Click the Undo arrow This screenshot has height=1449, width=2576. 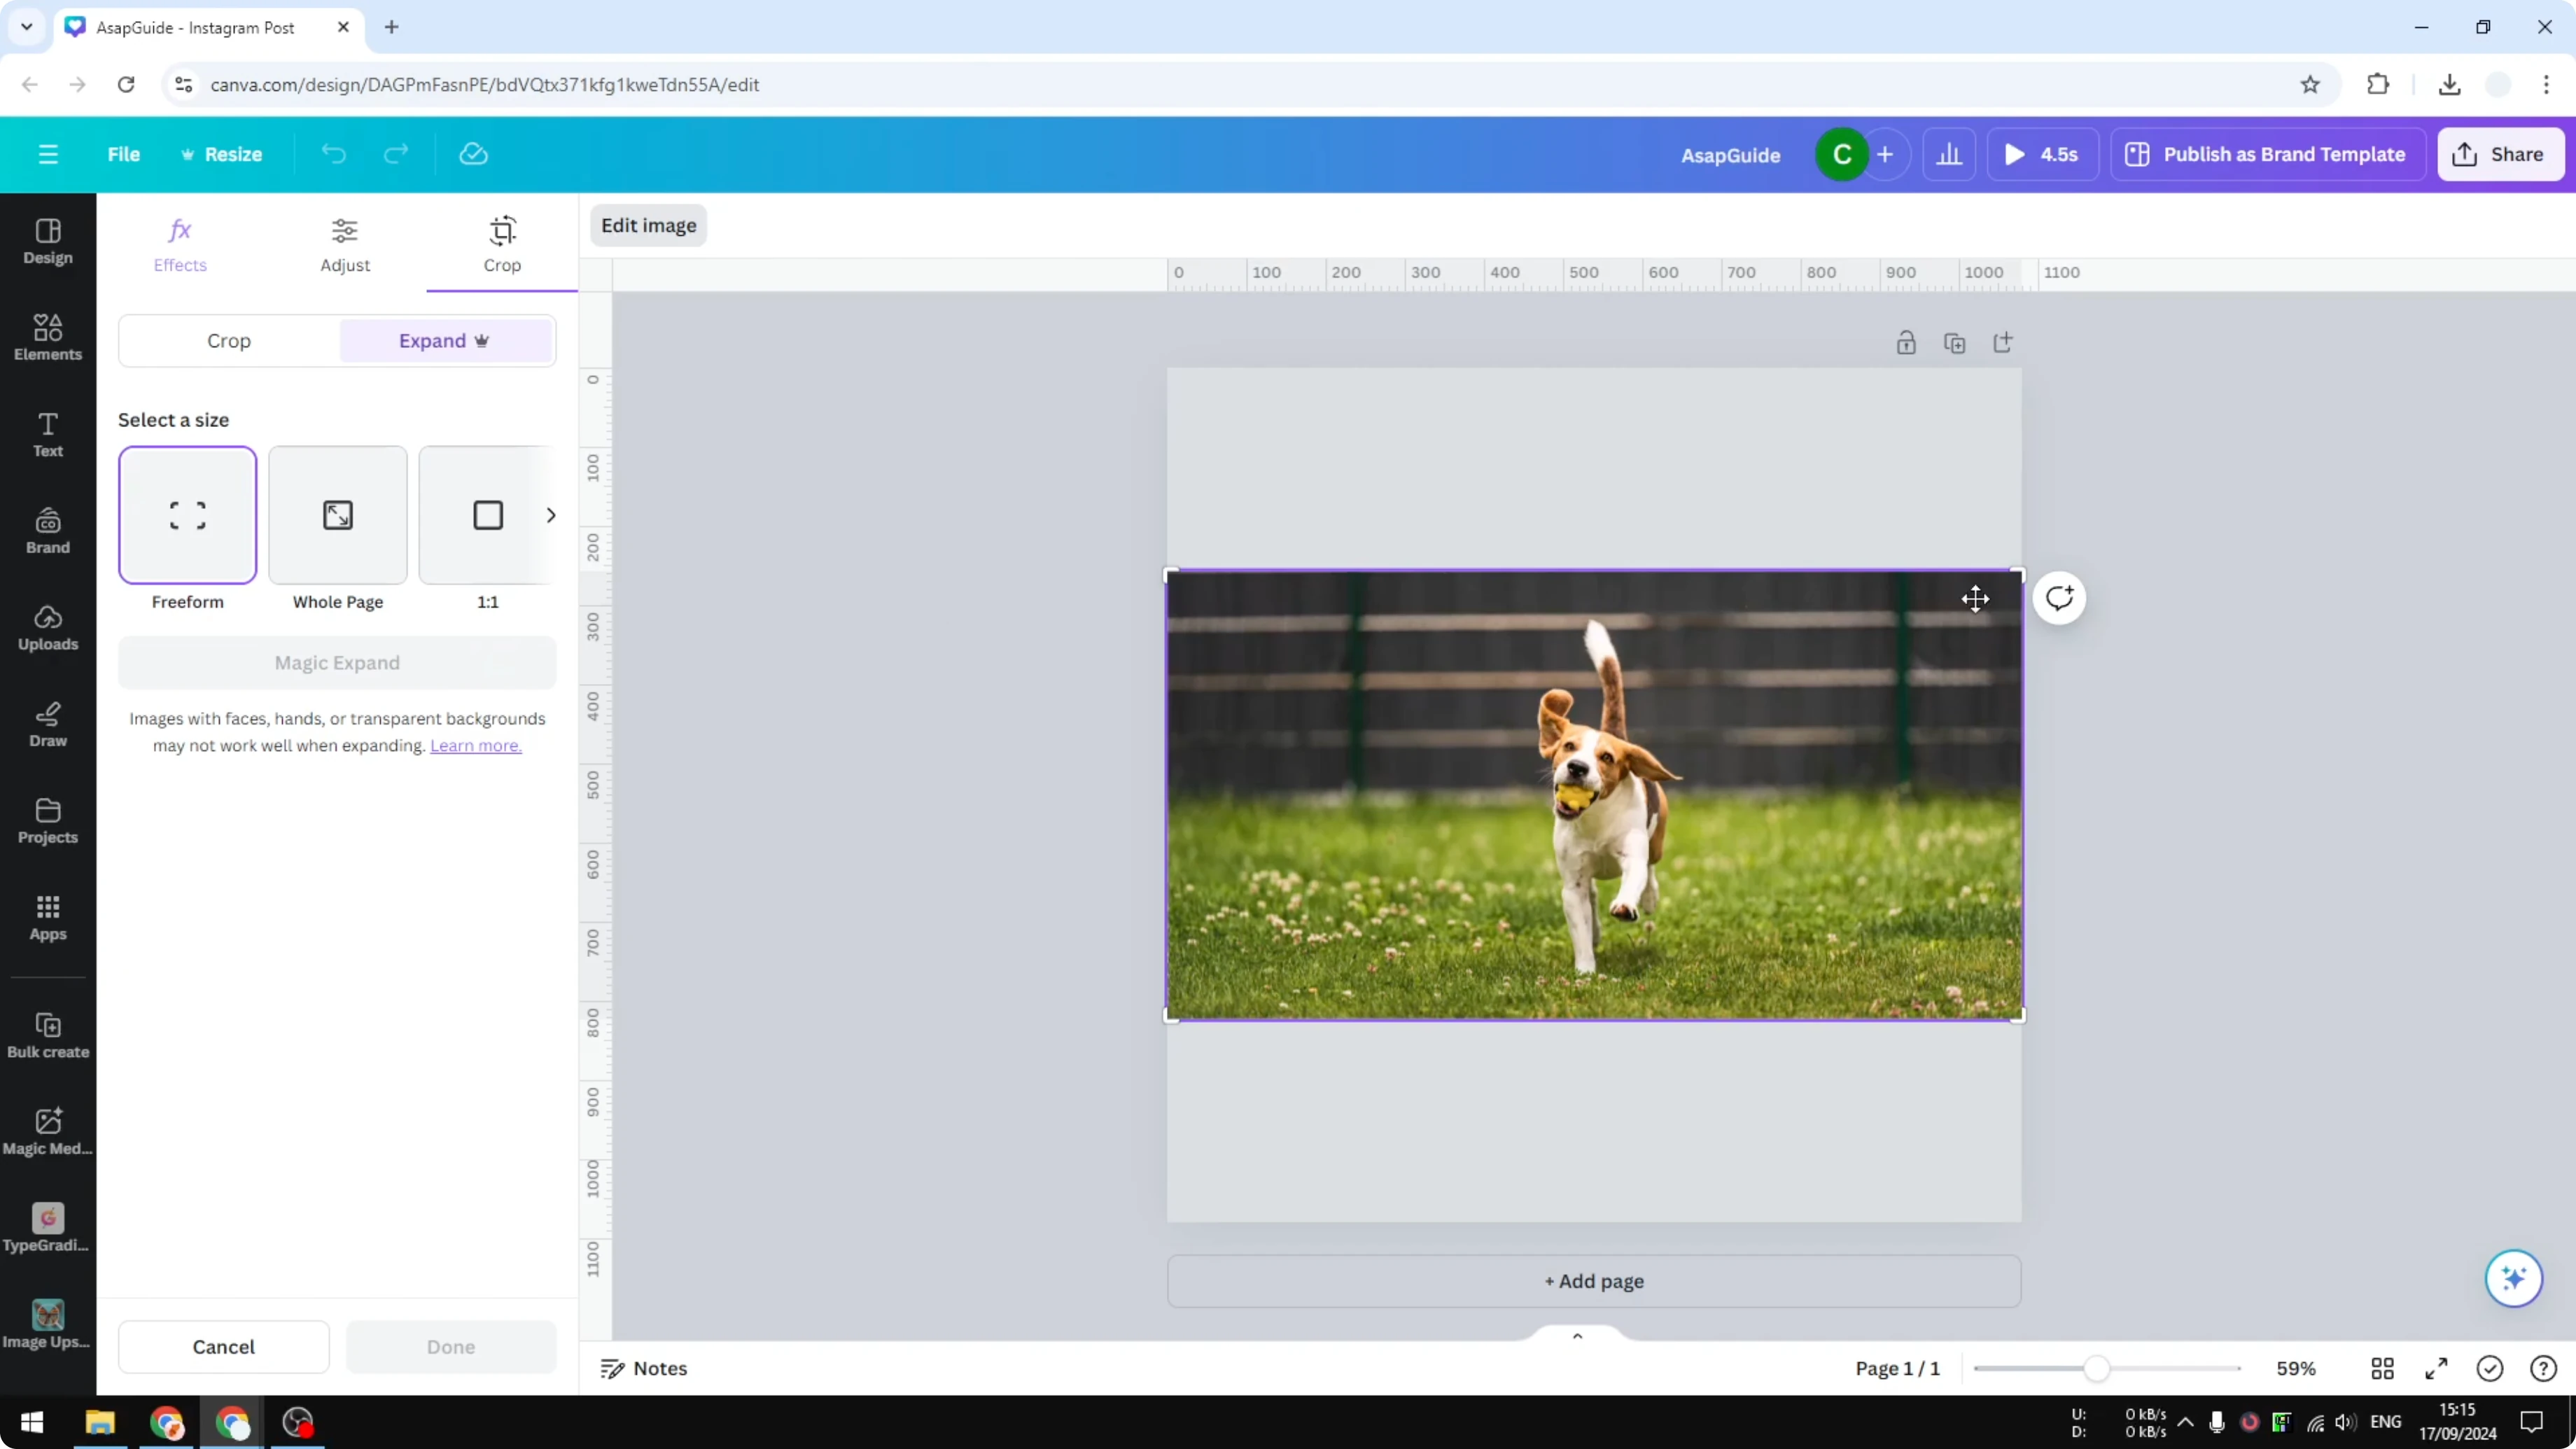click(334, 154)
